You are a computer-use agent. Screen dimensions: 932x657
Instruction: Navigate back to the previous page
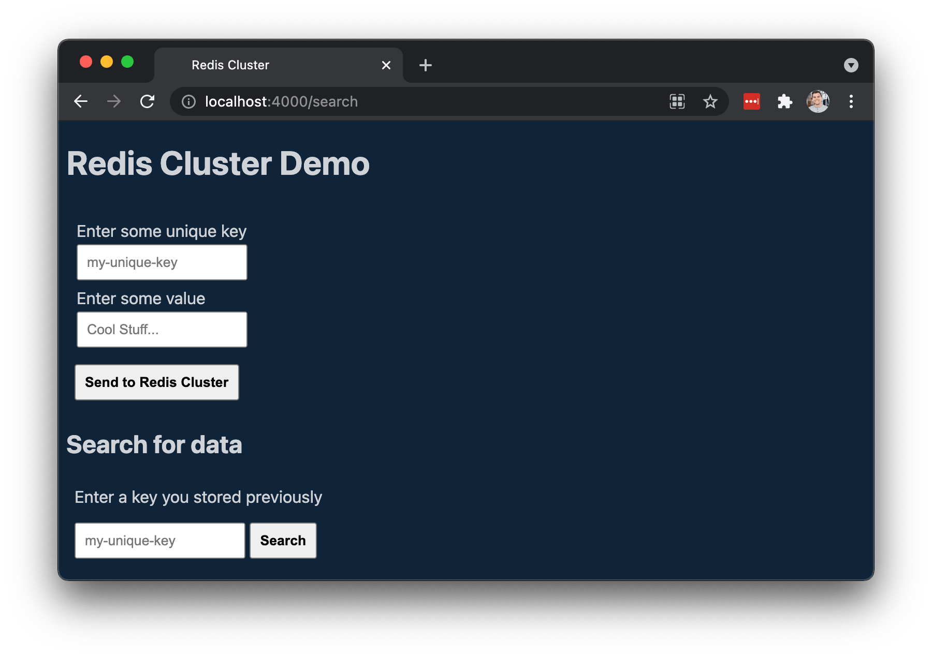click(81, 101)
